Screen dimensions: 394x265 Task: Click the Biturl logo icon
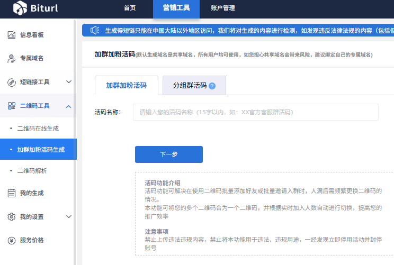pos(20,8)
